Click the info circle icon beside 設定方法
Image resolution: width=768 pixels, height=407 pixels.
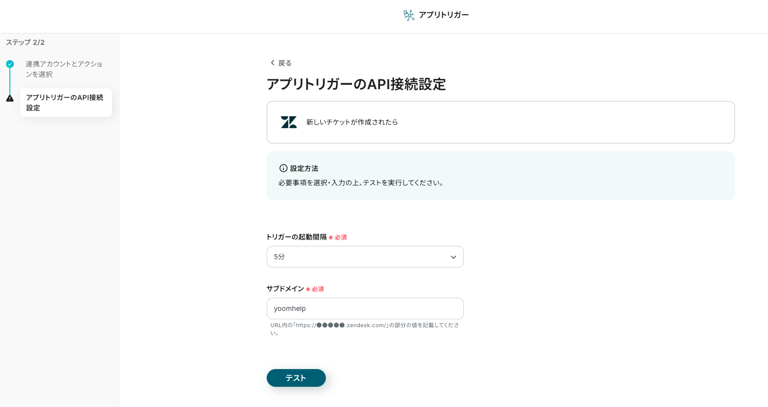tap(283, 168)
